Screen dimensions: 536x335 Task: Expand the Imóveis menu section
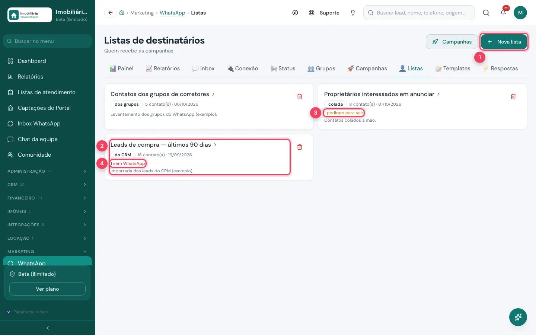(x=47, y=211)
